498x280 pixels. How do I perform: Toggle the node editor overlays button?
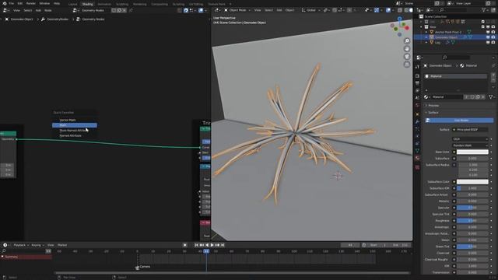click(x=201, y=10)
